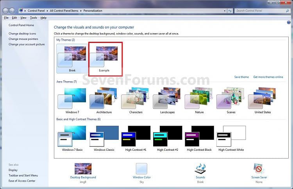Apply the Characters theme

click(x=136, y=101)
